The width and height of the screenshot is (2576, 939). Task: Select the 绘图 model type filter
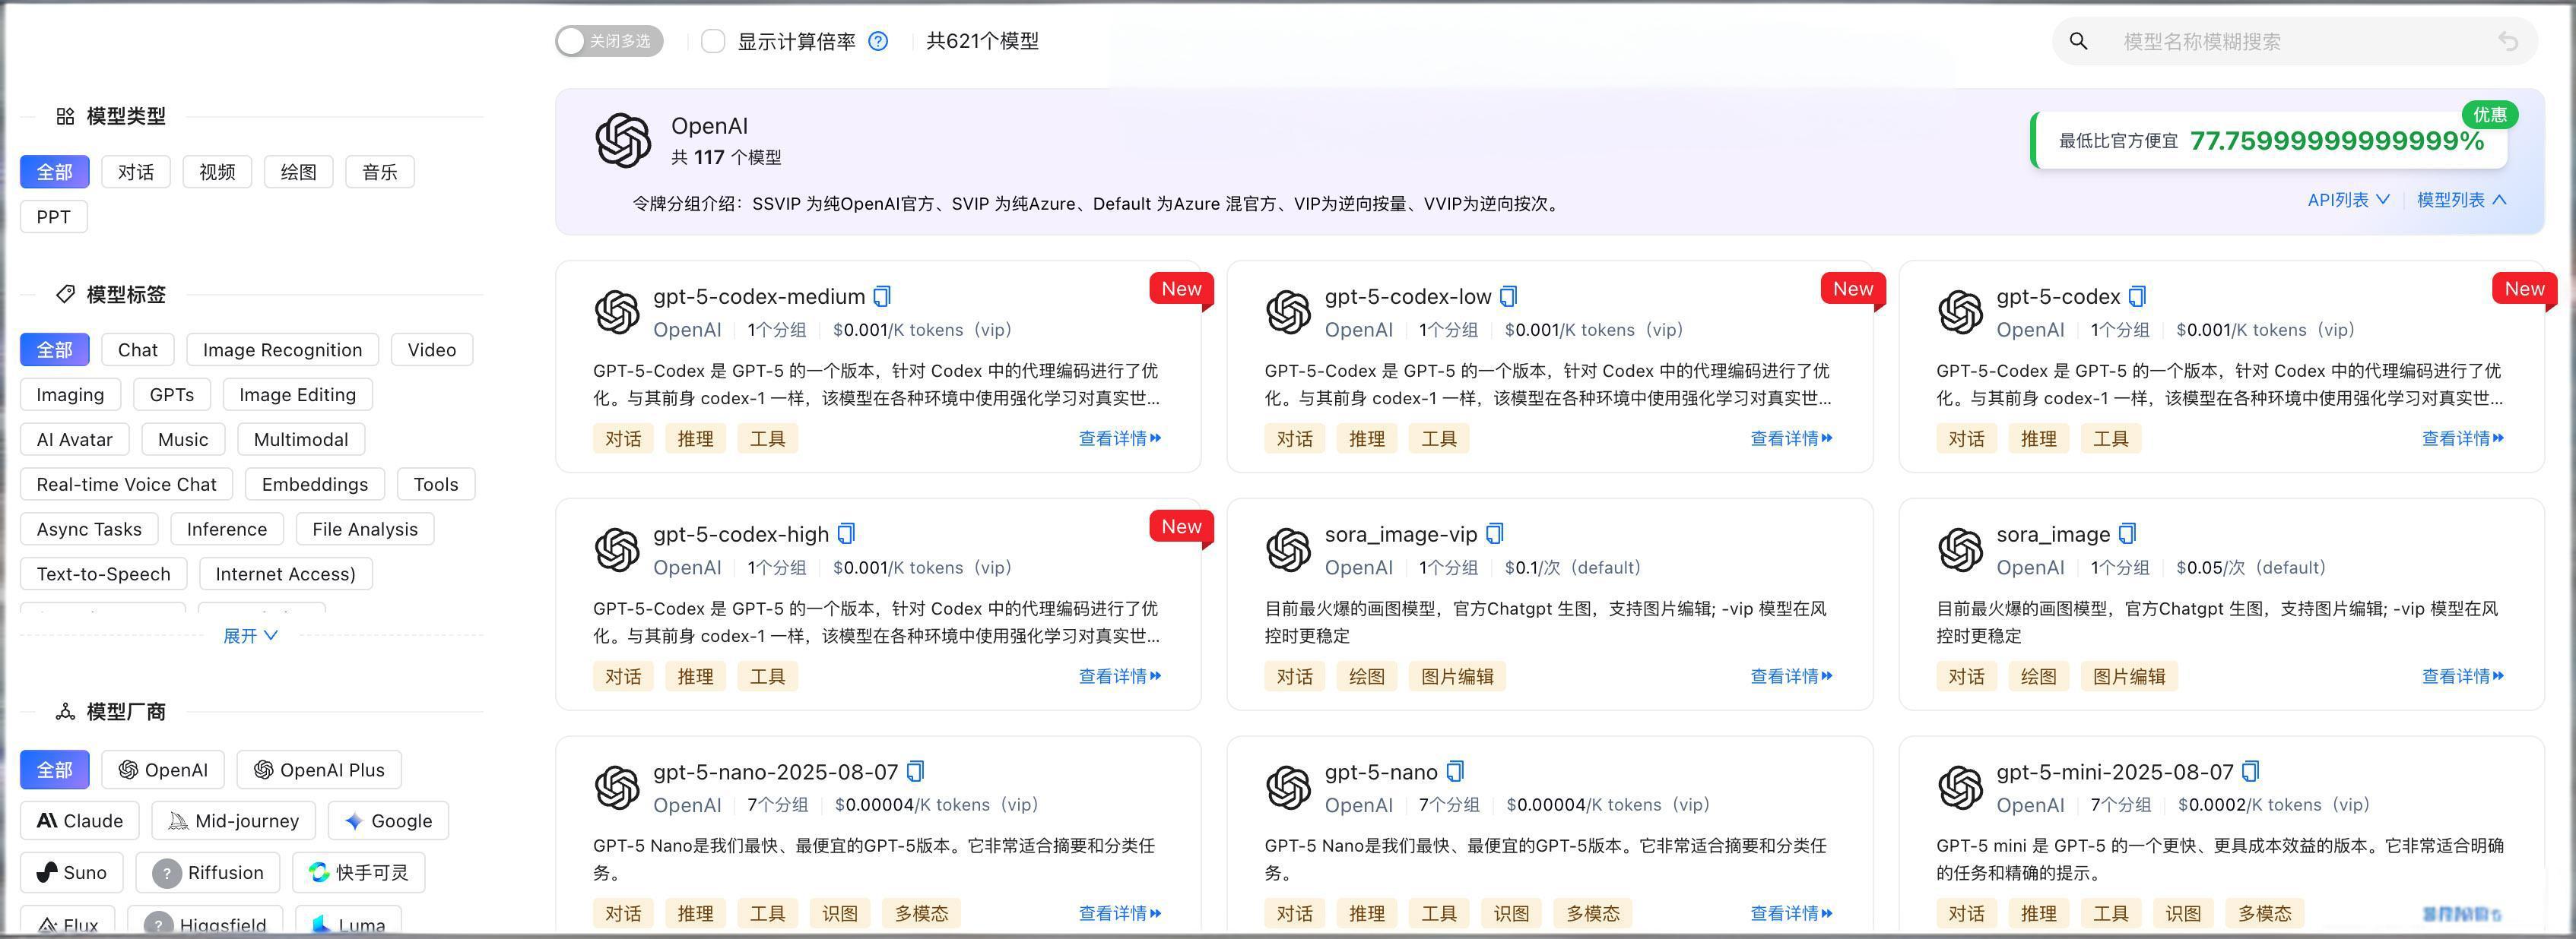coord(298,172)
